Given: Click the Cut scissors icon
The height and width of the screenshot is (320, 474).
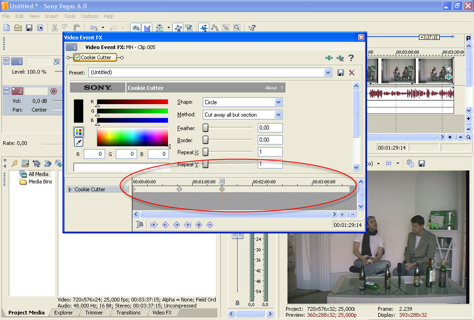Looking at the screenshot, I should pyautogui.click(x=55, y=28).
